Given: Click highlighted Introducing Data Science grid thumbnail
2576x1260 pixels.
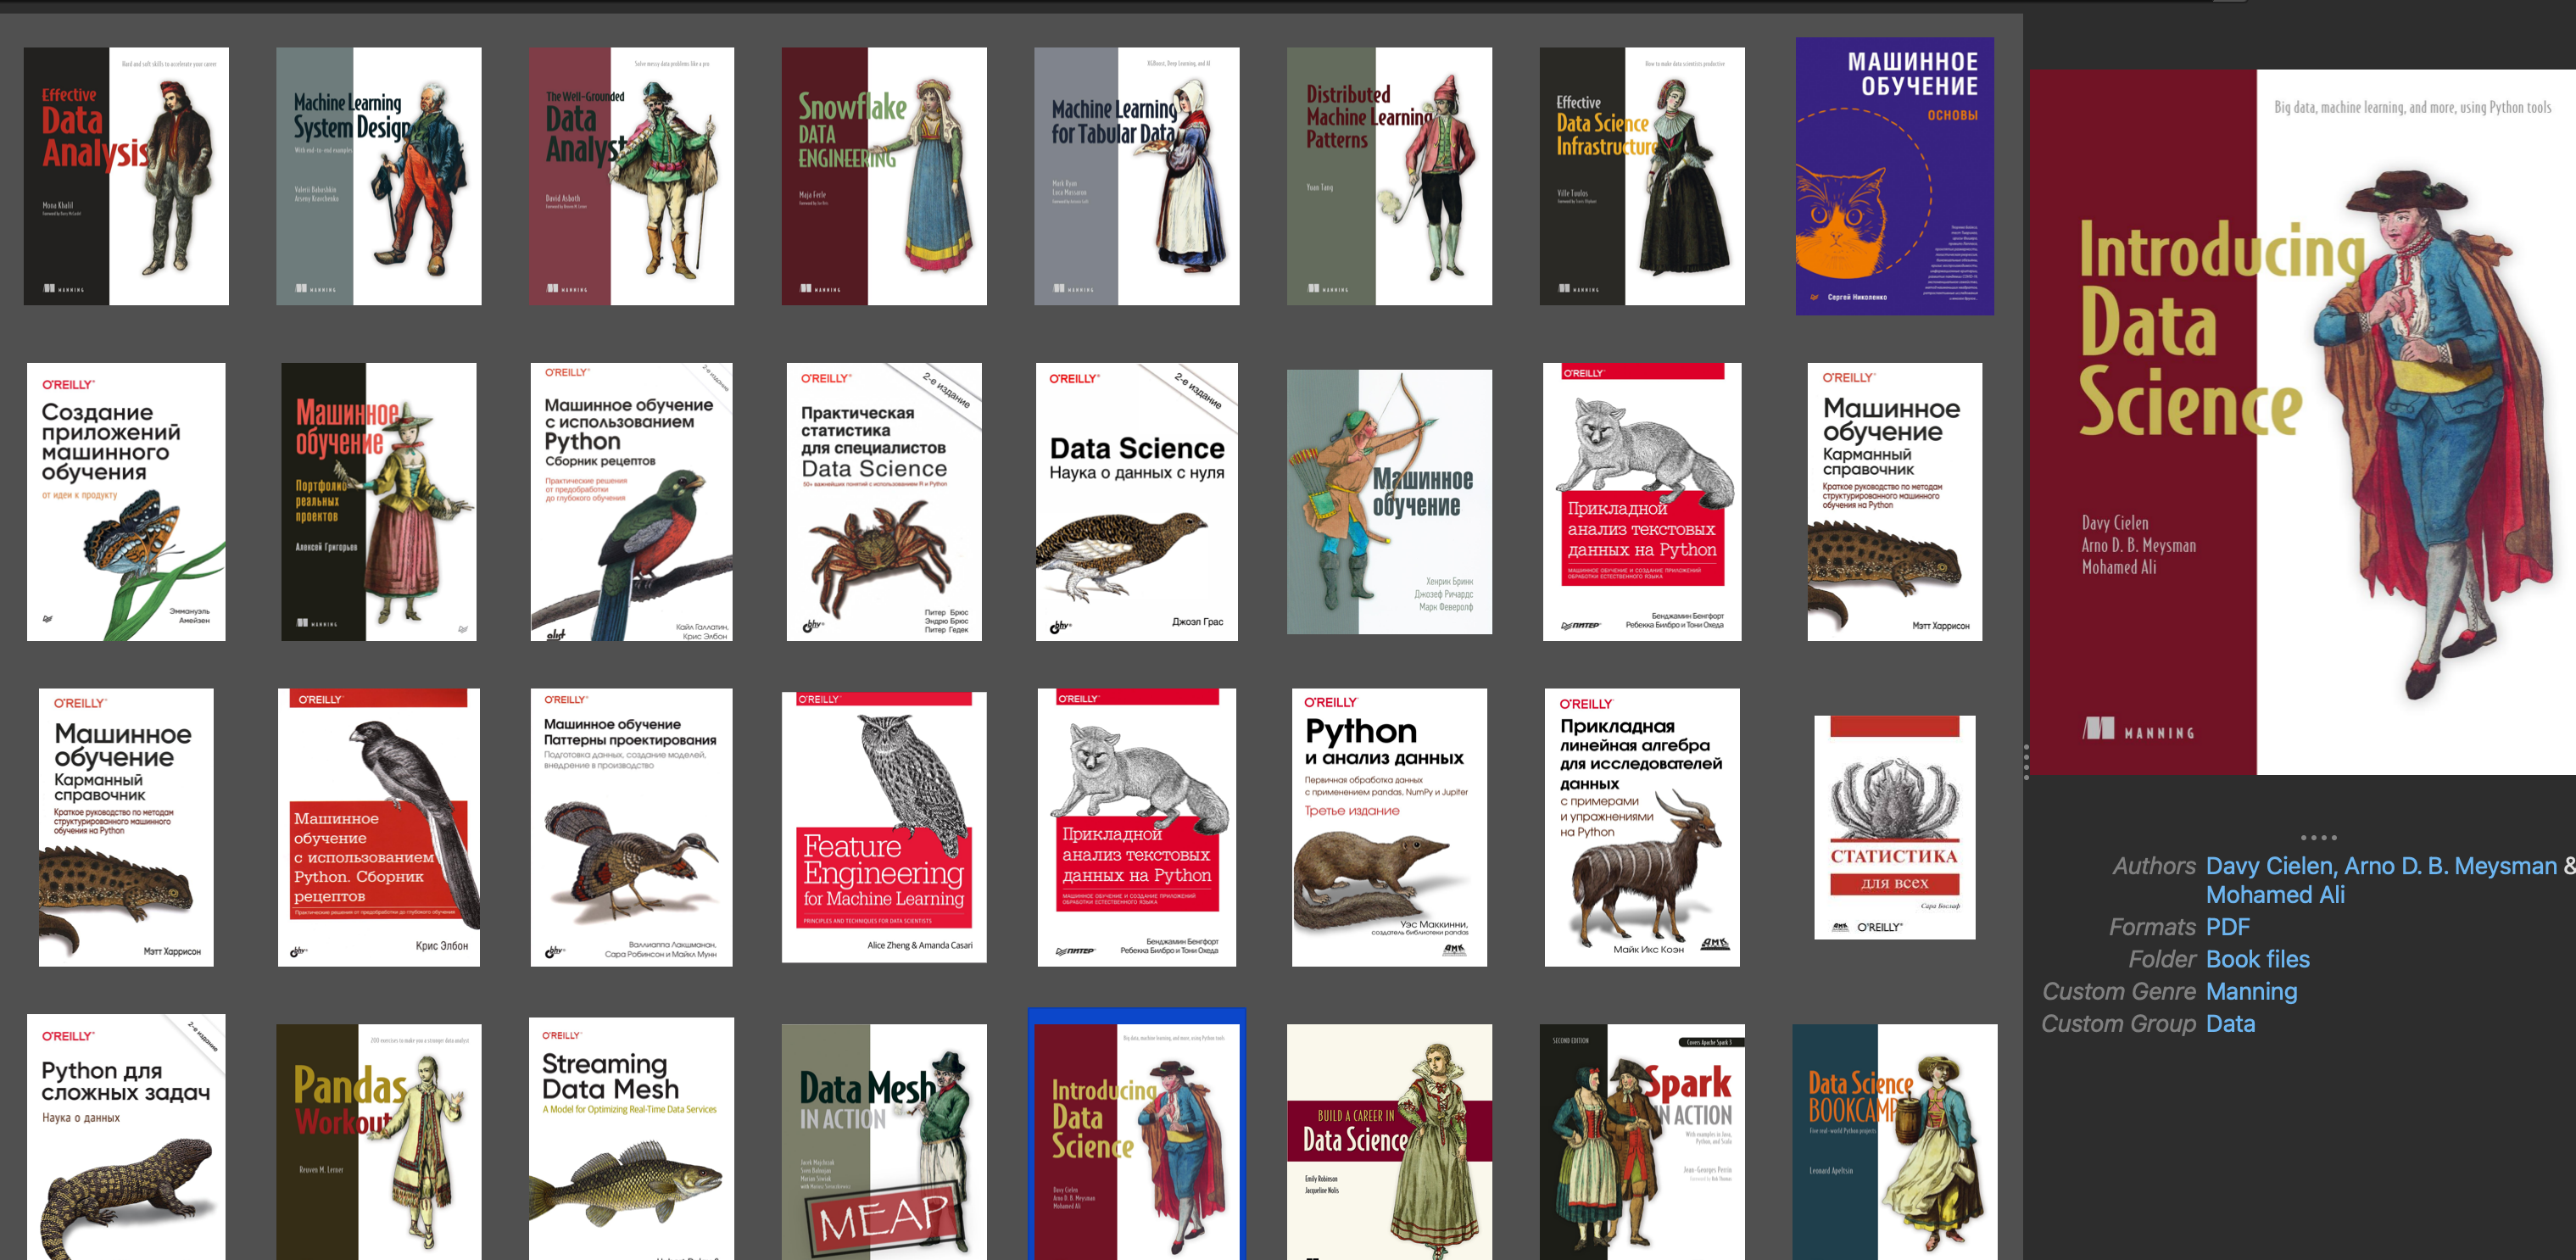Looking at the screenshot, I should click(x=1137, y=1142).
